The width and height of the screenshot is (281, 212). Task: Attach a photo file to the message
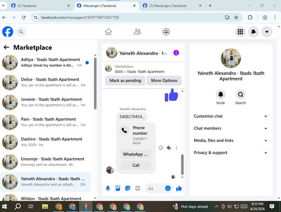point(118,188)
